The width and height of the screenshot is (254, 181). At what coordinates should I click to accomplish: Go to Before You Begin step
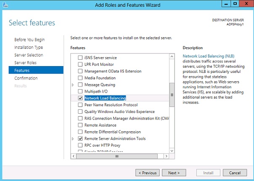(x=29, y=40)
